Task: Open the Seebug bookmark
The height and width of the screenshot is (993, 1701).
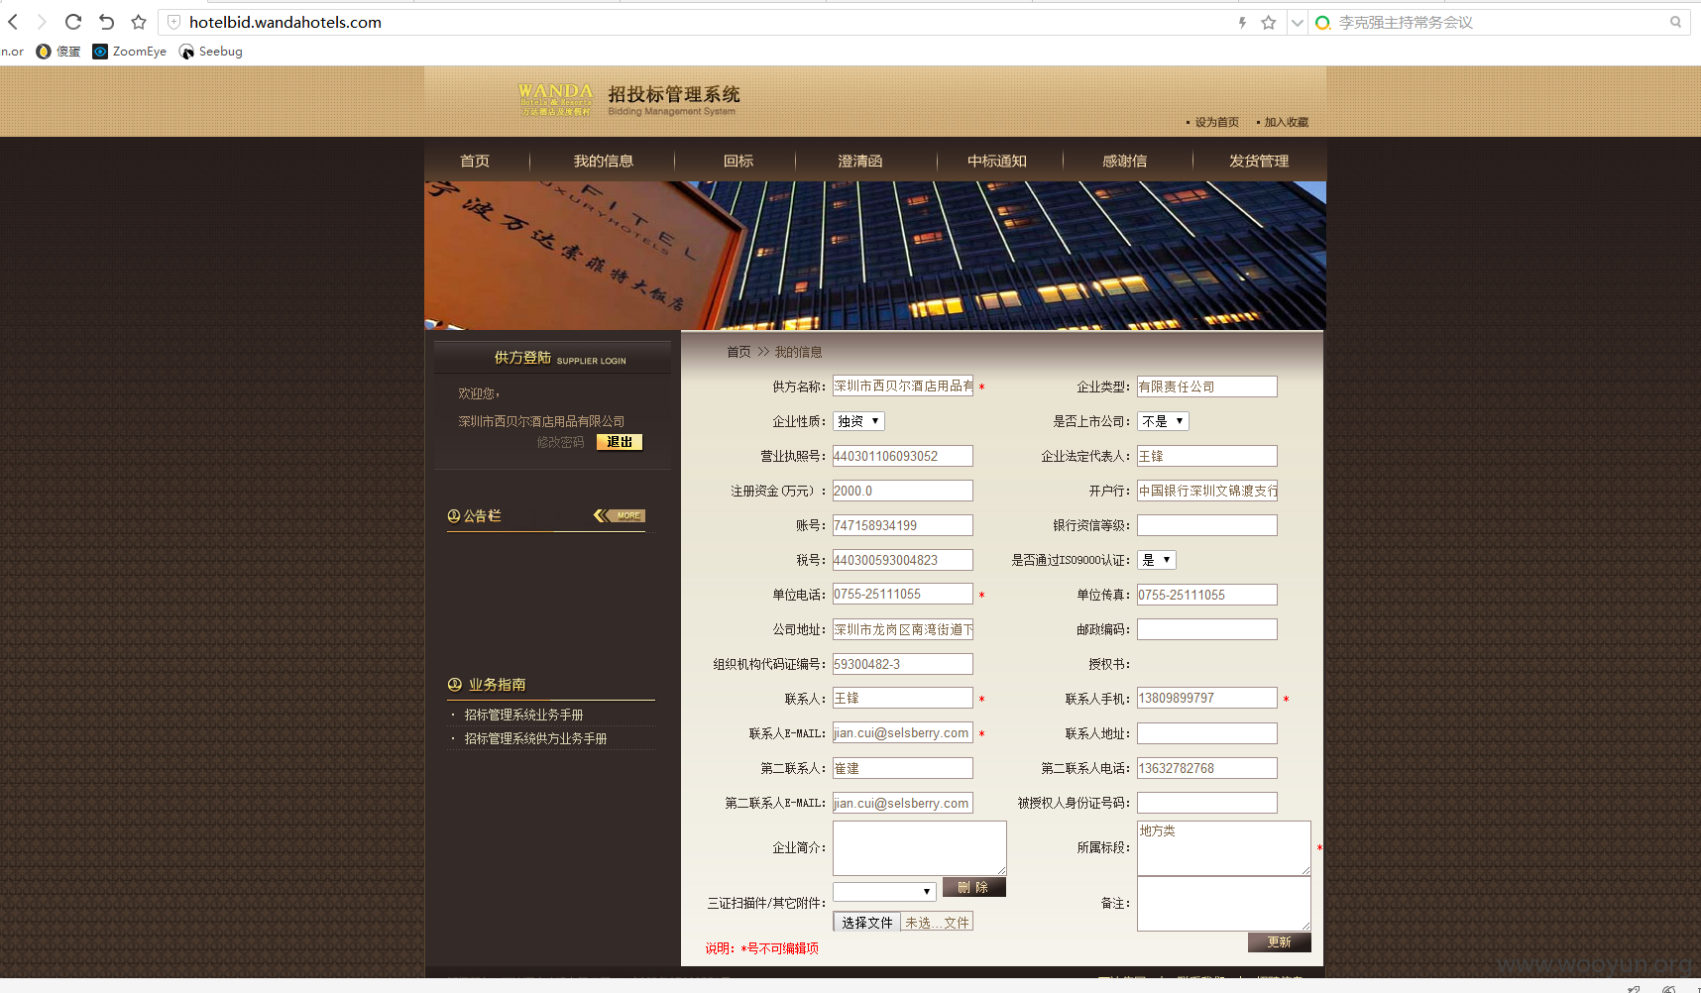Action: pyautogui.click(x=210, y=52)
